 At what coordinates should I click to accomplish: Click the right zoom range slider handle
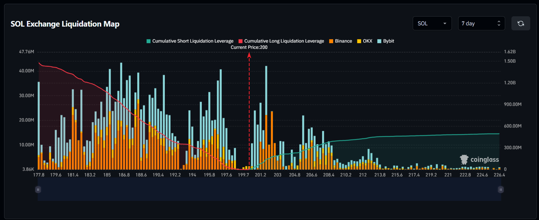tap(500, 190)
